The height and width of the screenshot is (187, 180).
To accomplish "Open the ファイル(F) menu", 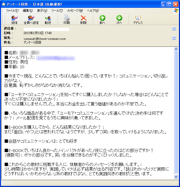I will 12,11.
